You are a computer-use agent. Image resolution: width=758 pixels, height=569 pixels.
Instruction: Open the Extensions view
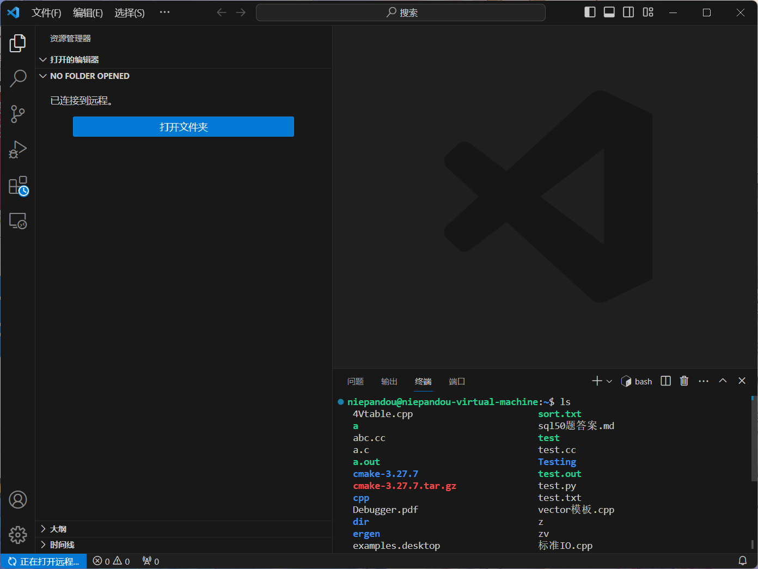click(x=18, y=186)
